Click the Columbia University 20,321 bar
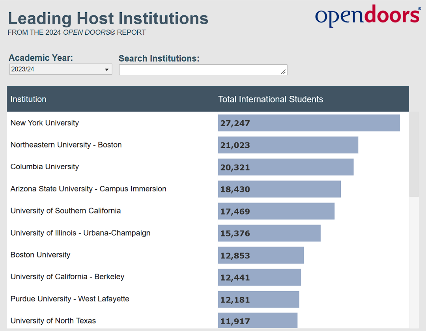This screenshot has height=331, width=426. coord(286,167)
